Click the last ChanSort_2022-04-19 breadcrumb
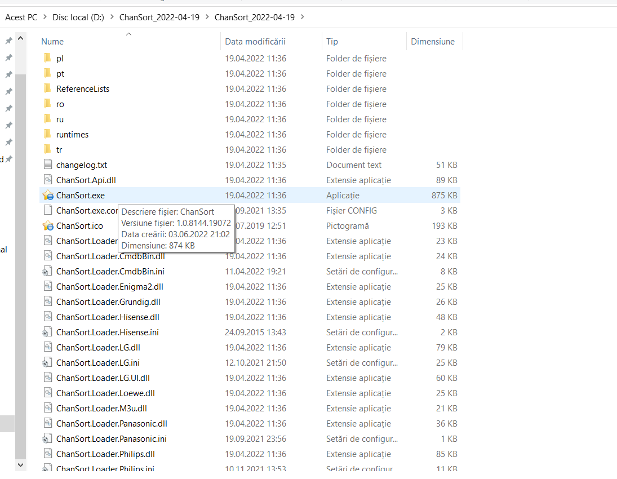The height and width of the screenshot is (479, 617). click(x=255, y=17)
